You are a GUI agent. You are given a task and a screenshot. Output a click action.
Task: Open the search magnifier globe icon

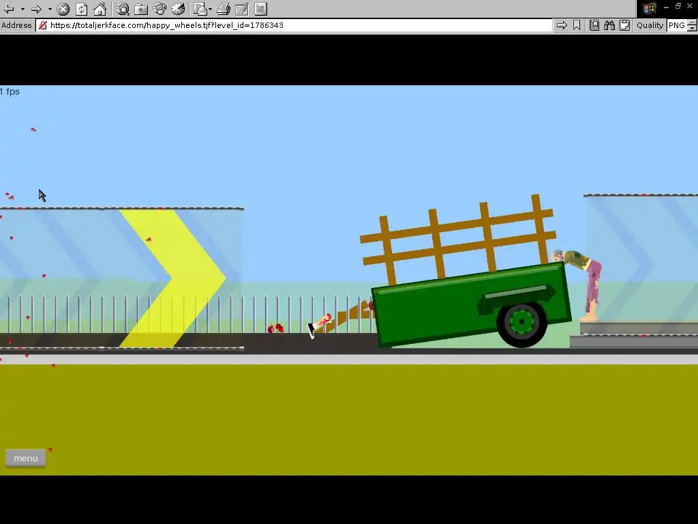pyautogui.click(x=123, y=9)
